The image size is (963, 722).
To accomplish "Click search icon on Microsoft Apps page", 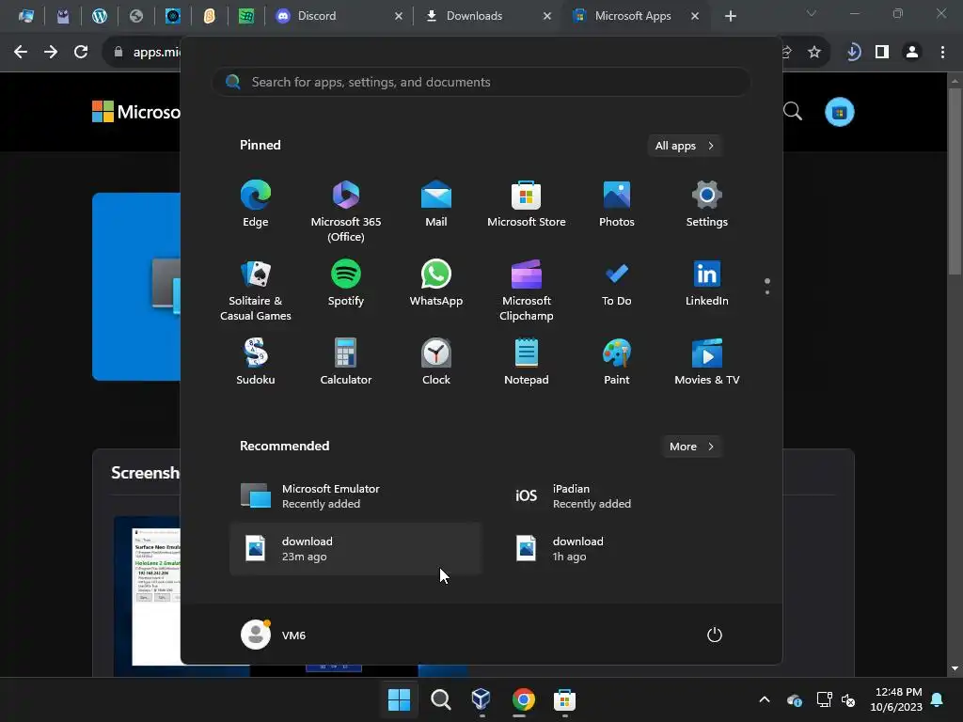I will [x=793, y=112].
